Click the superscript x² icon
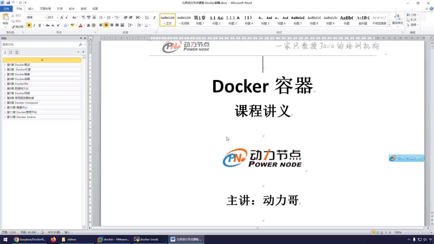This screenshot has width=434, height=244. pos(58,25)
